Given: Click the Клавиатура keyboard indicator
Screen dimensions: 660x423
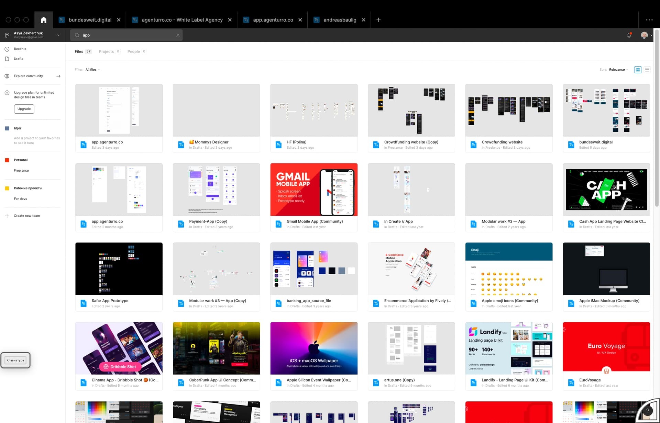Looking at the screenshot, I should 15,360.
